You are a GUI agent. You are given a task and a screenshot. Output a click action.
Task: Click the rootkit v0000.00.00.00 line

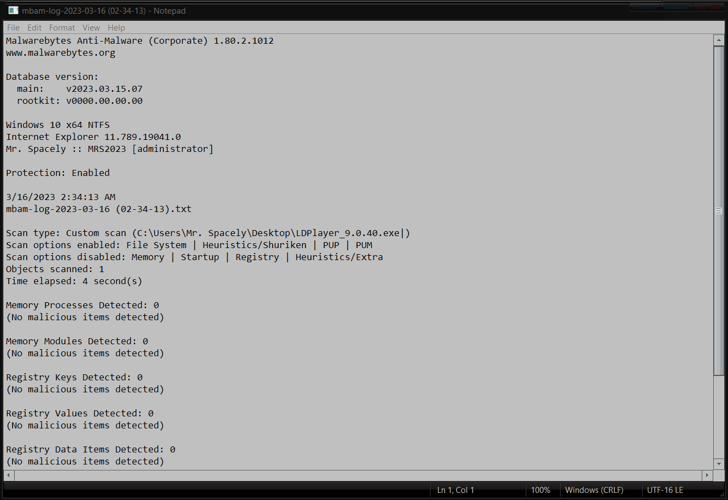tap(80, 101)
